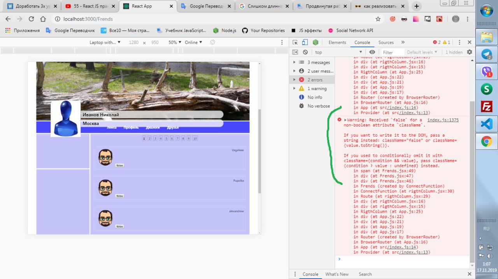
Task: Clear the console with the ban icon
Action: 305,52
